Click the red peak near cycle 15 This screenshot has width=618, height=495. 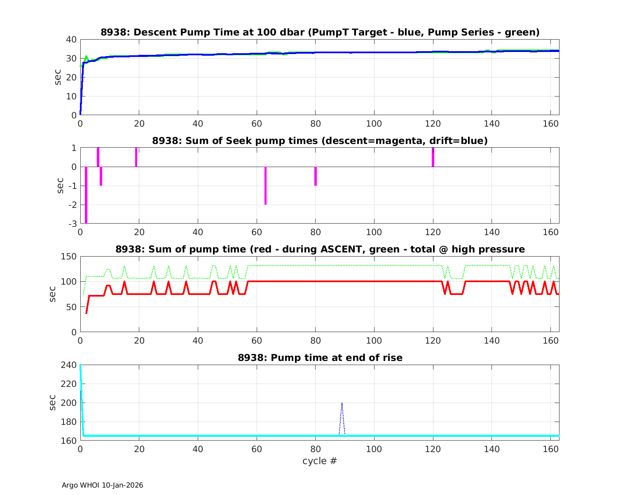click(x=124, y=282)
